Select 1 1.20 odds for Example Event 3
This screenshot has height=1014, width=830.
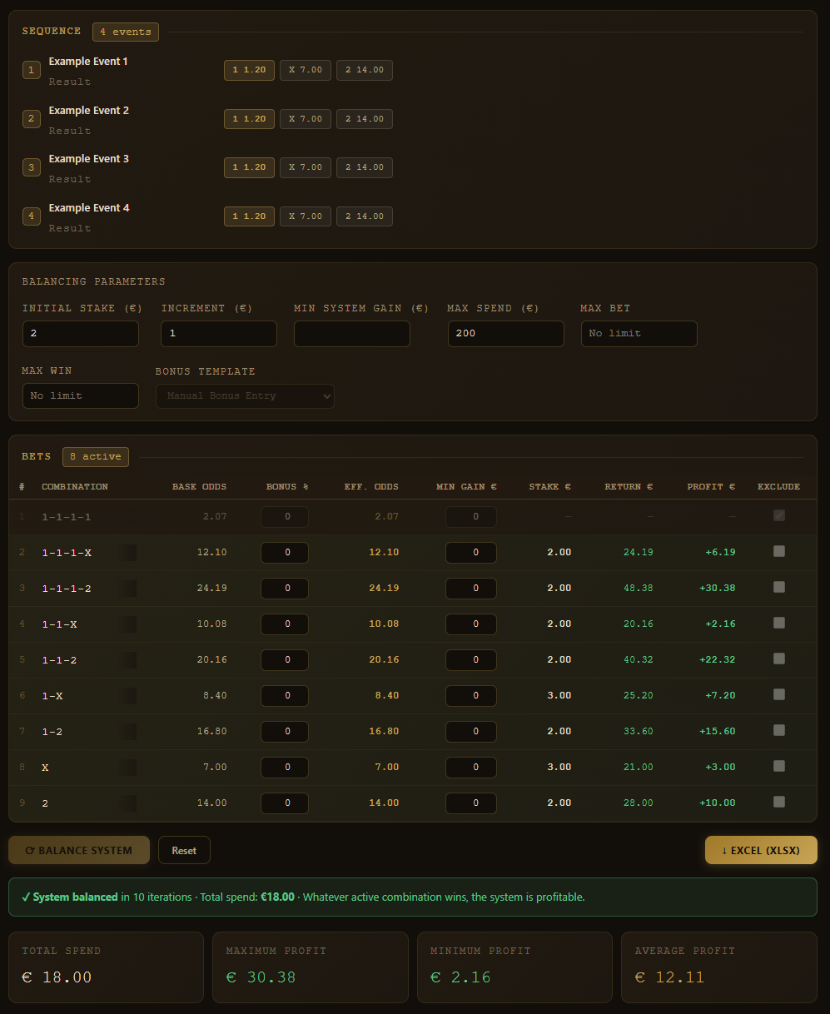tap(249, 167)
